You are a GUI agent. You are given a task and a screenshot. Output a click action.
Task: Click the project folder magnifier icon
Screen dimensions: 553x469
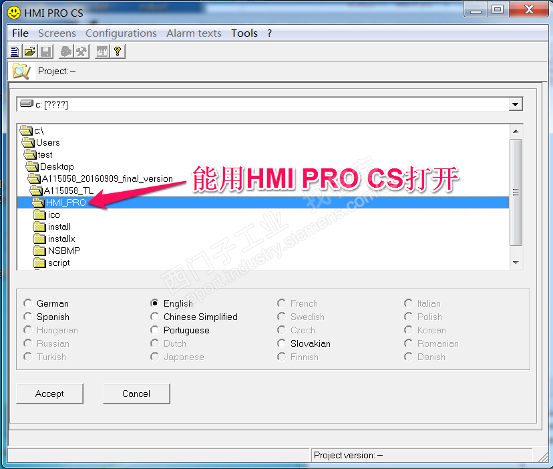[21, 71]
